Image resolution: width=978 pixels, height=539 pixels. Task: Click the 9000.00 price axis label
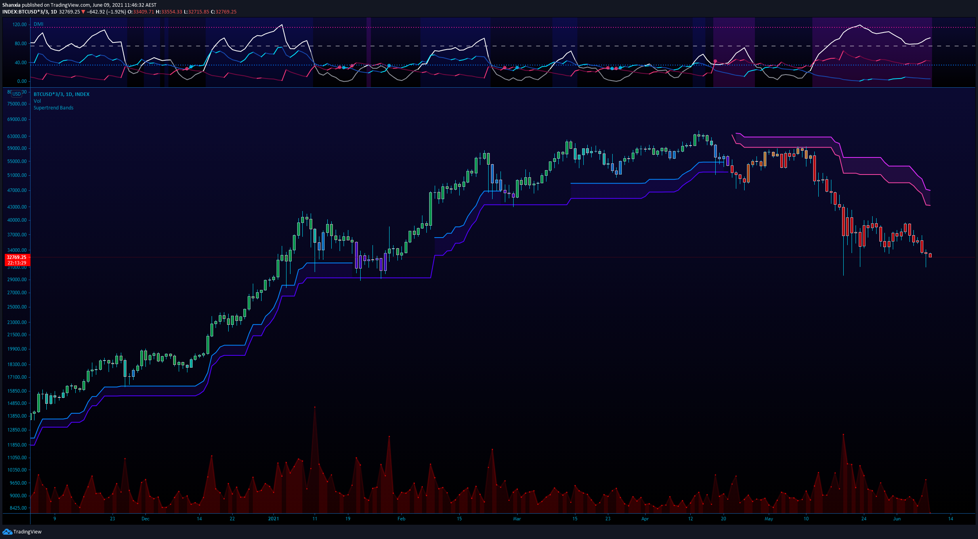pyautogui.click(x=18, y=496)
